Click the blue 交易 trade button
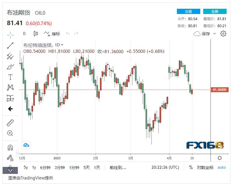233x185 pixels. [188, 11]
